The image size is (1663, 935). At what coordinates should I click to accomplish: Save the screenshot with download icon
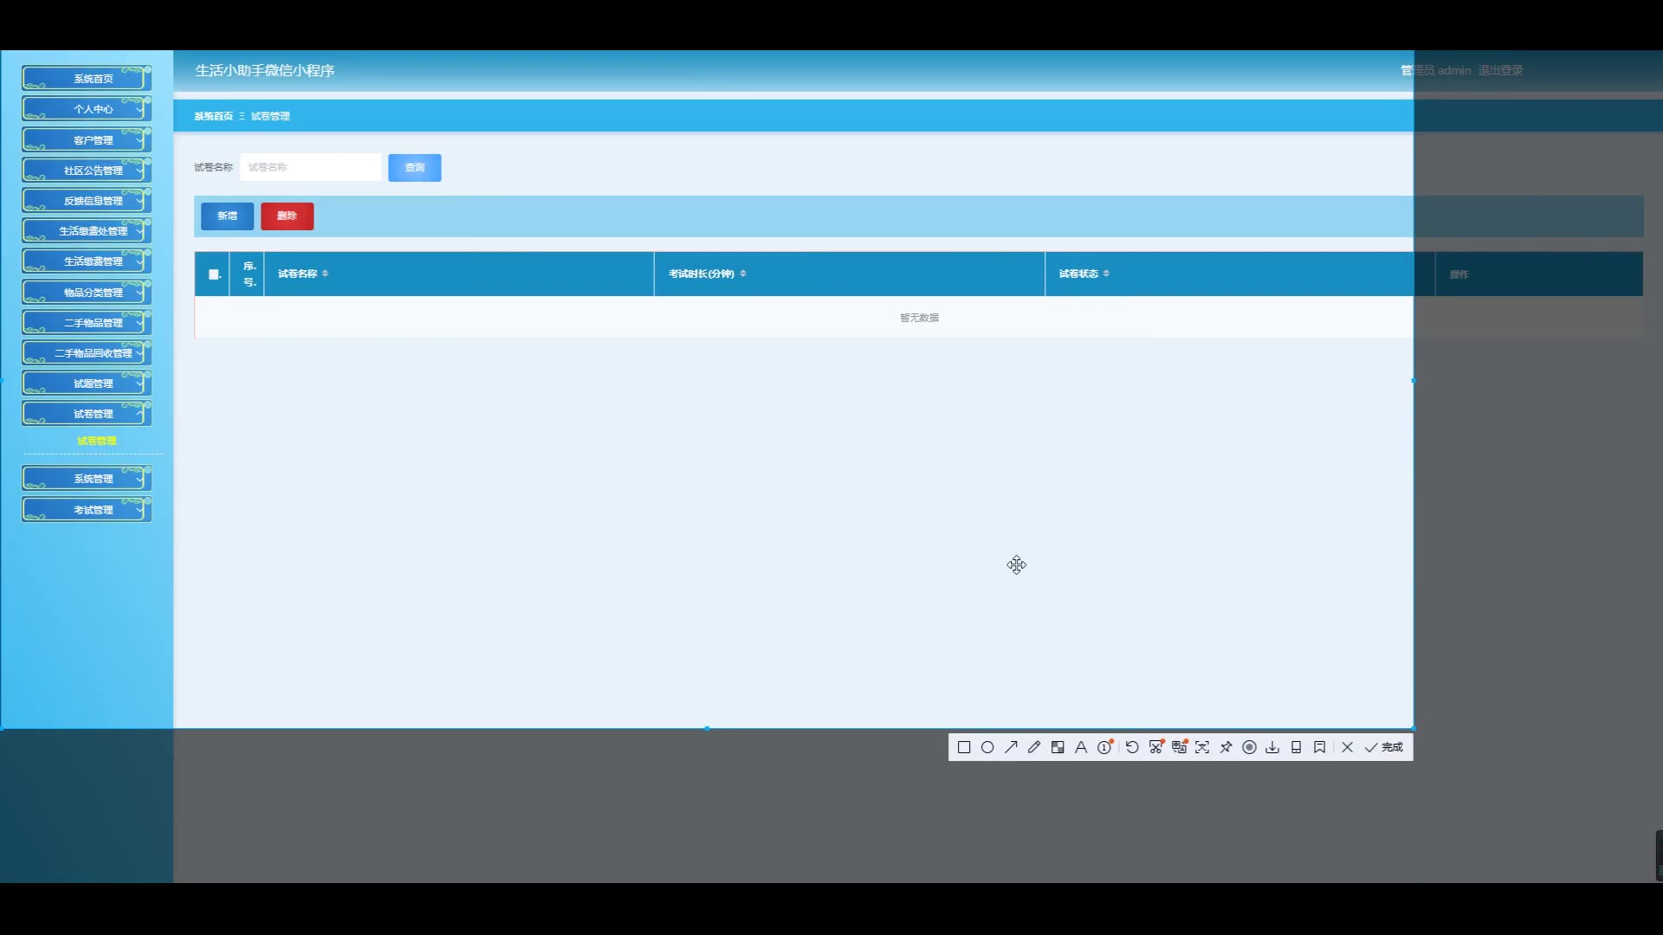coord(1272,747)
